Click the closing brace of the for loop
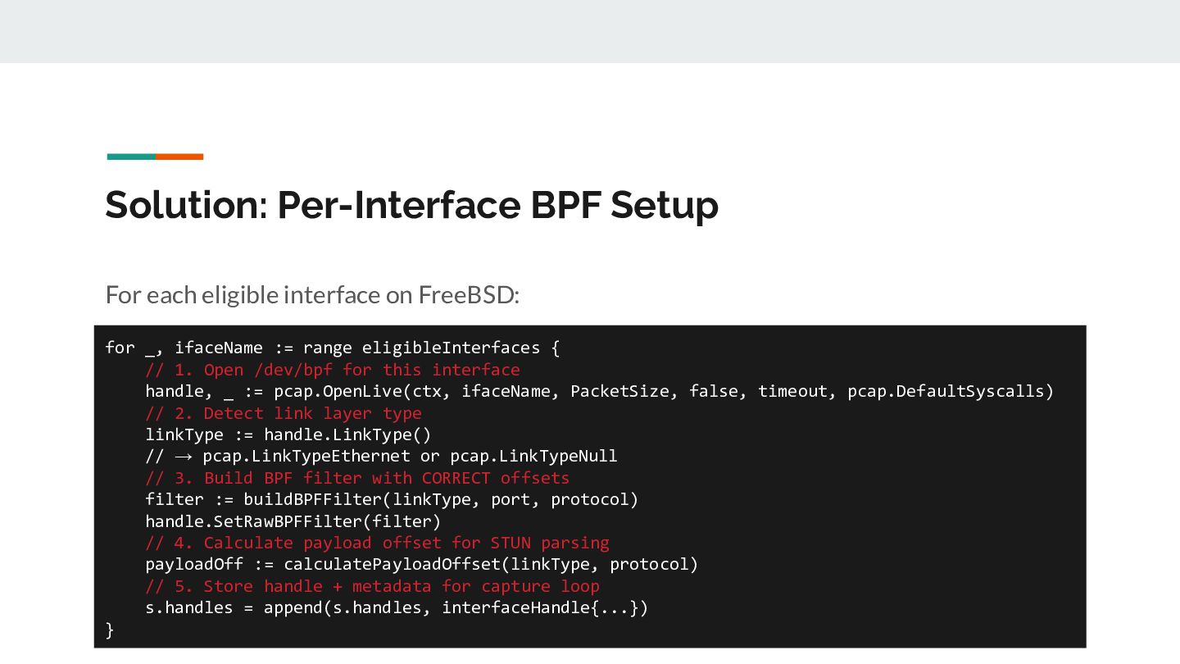This screenshot has height=664, width=1180. 110,630
